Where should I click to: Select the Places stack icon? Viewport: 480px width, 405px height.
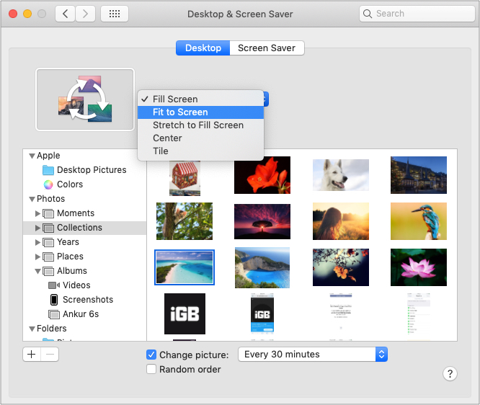[48, 257]
